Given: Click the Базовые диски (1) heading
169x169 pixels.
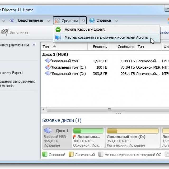Looking at the screenshot, I should click(62, 120).
